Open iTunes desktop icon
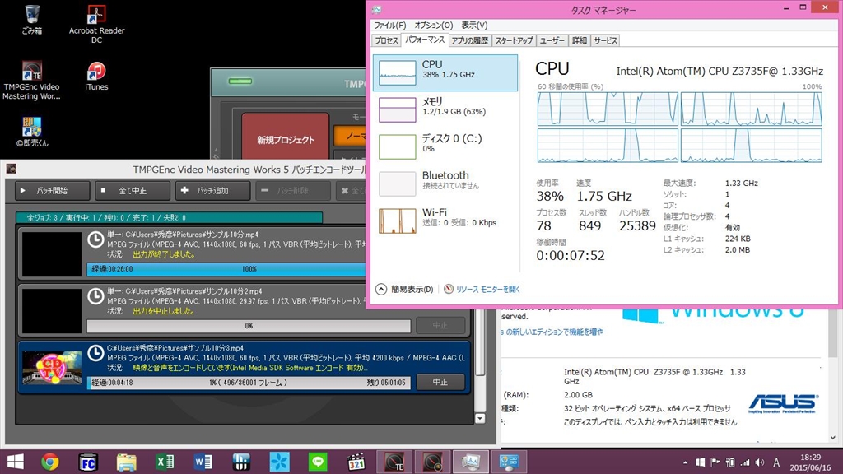 pos(96,75)
